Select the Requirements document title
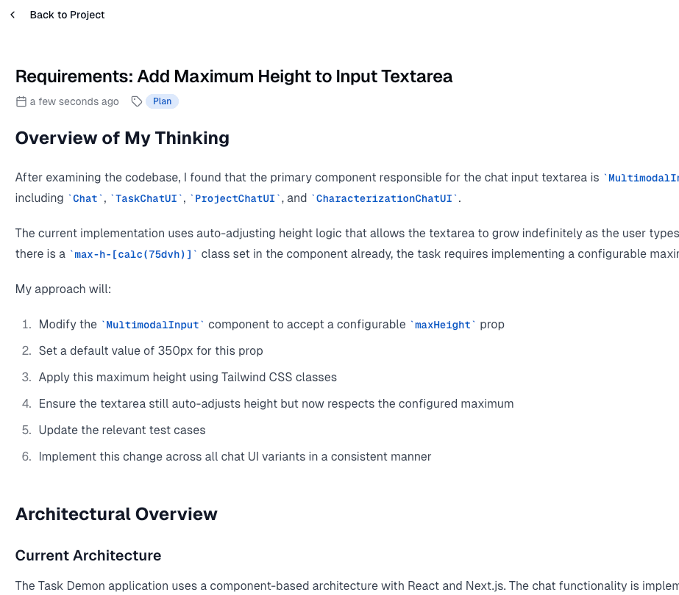 point(234,76)
